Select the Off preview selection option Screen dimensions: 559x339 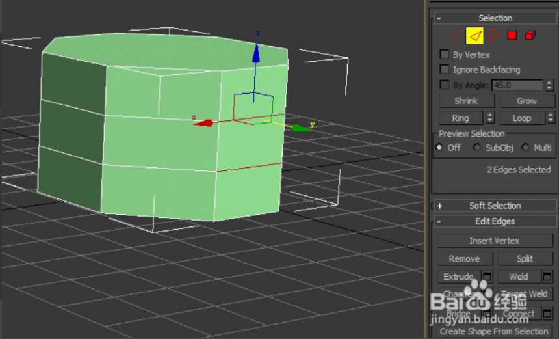click(x=439, y=147)
